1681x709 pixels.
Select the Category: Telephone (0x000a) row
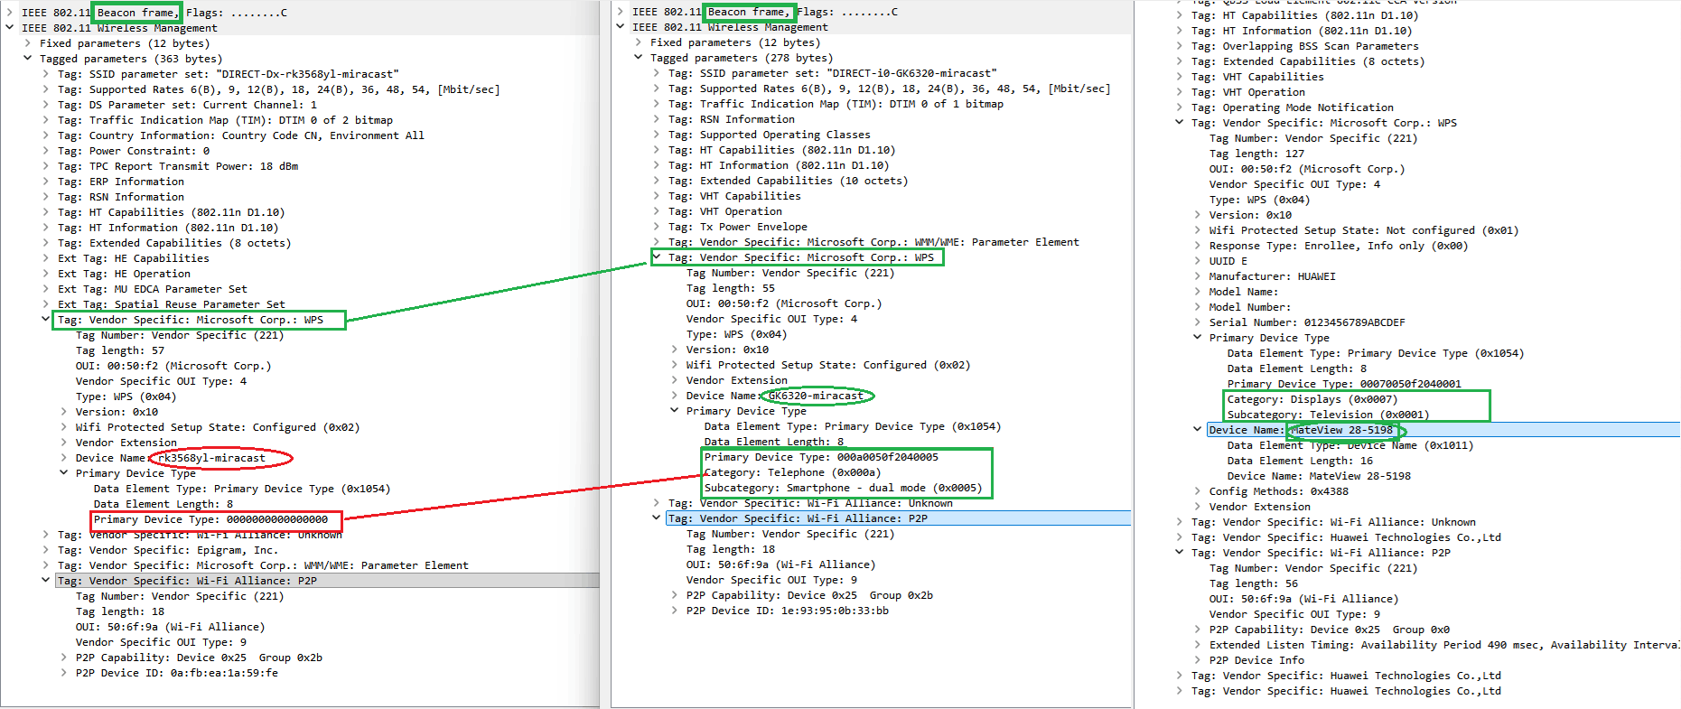click(x=792, y=472)
